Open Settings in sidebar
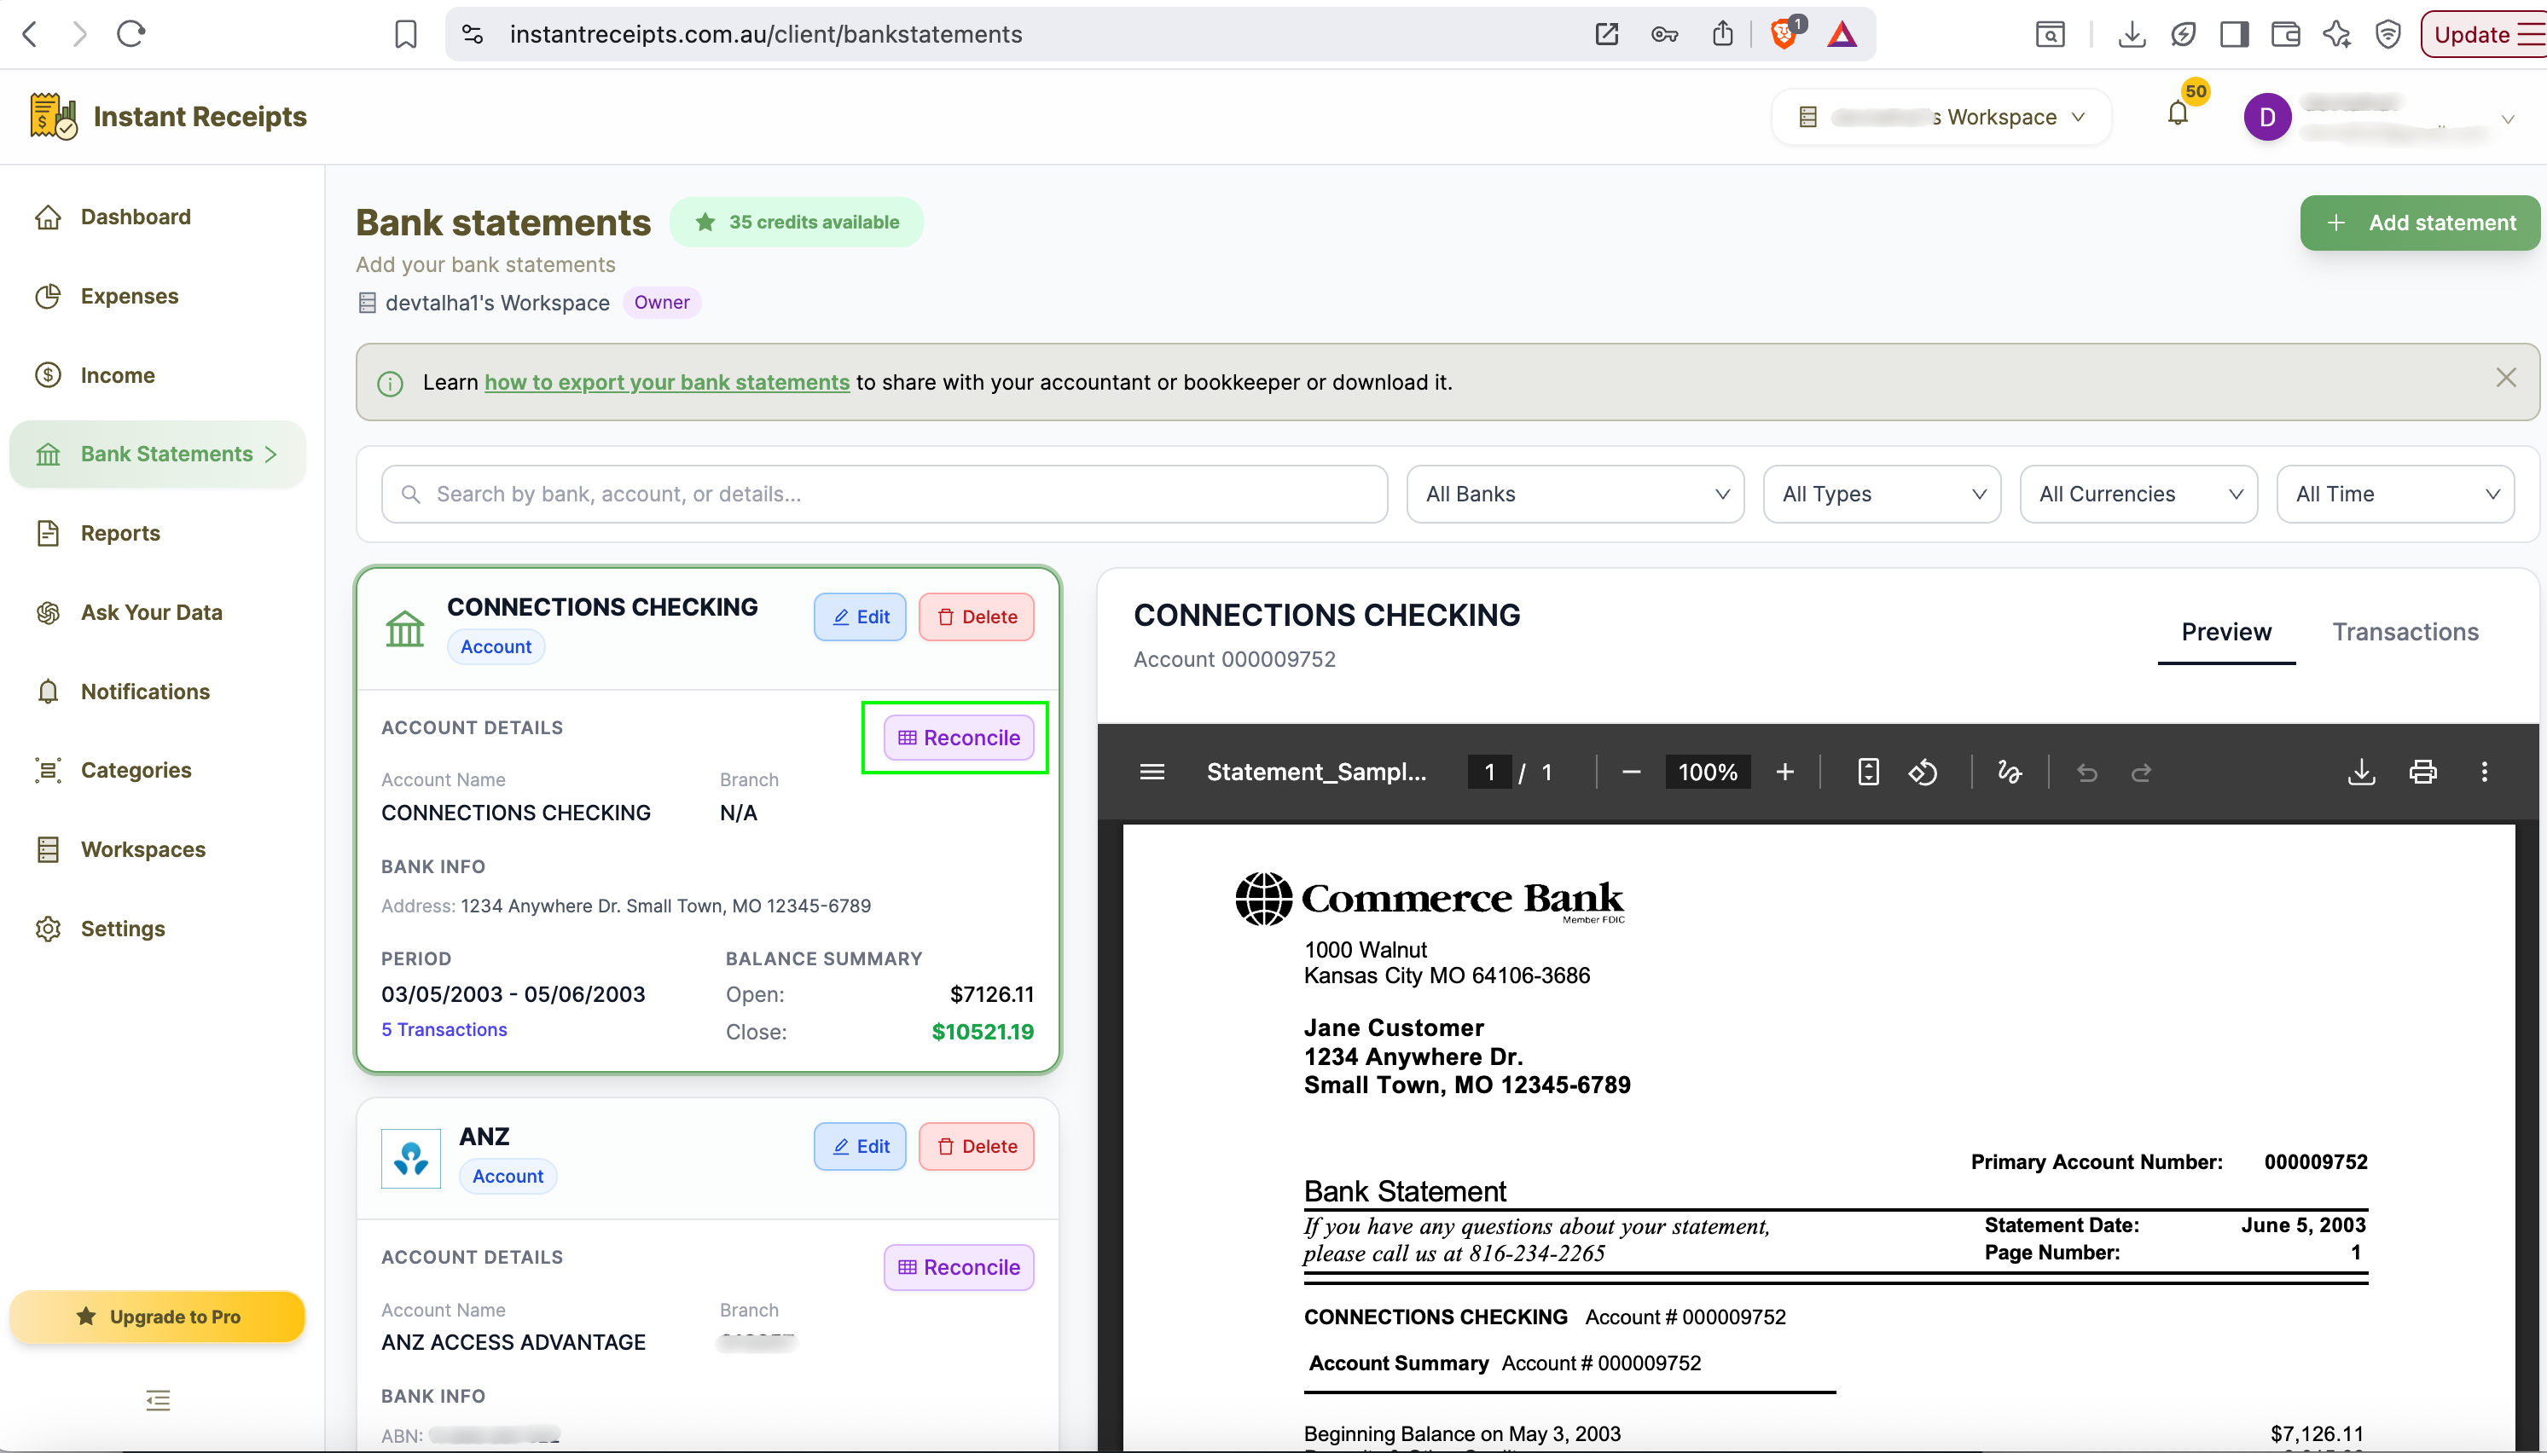This screenshot has height=1453, width=2547. pos(122,928)
